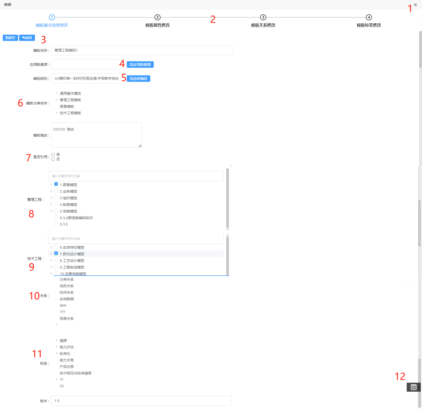Click the 选择编码 search button
This screenshot has width=422, height=410.
coord(138,79)
